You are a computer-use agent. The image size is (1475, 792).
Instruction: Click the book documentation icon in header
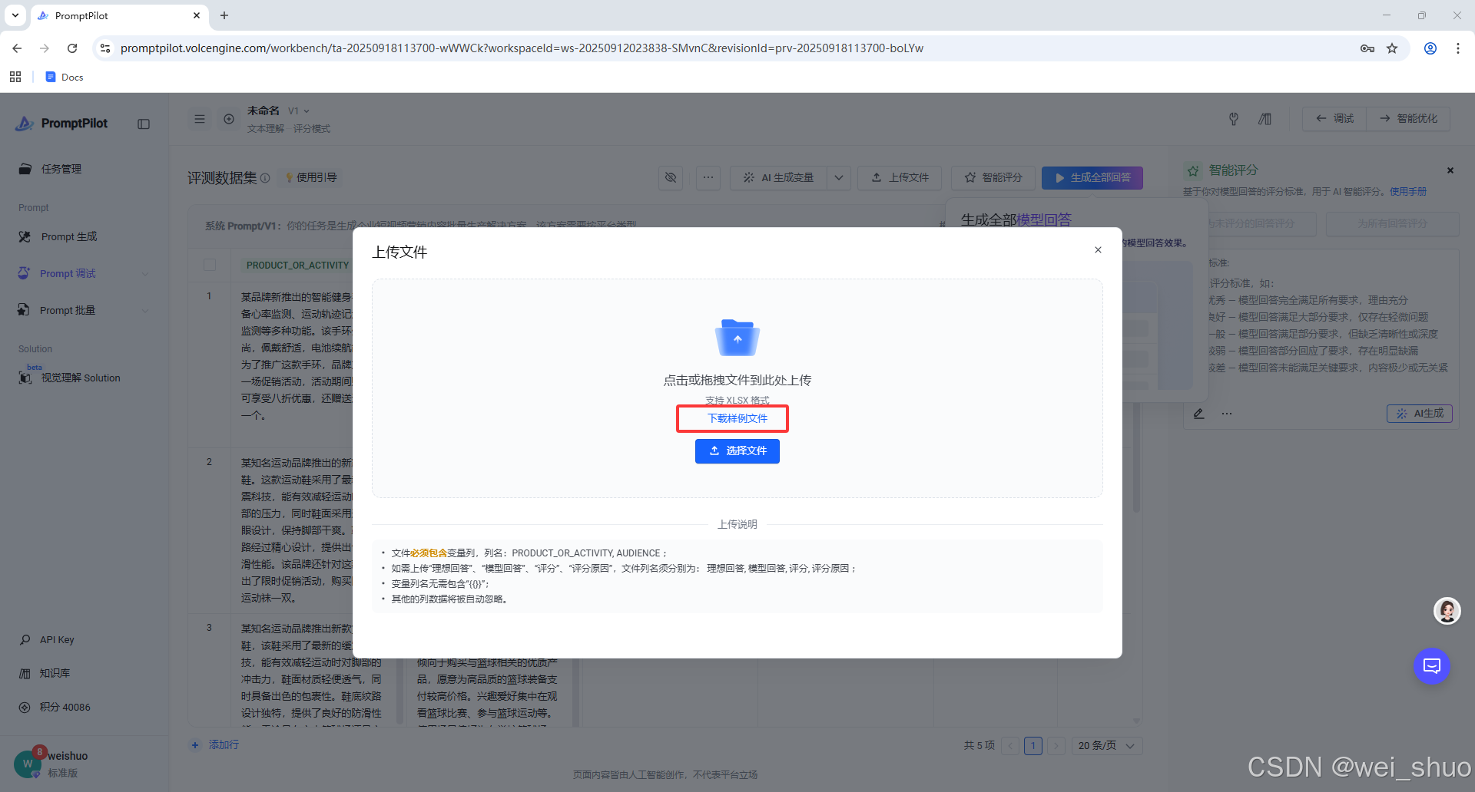coord(1265,119)
